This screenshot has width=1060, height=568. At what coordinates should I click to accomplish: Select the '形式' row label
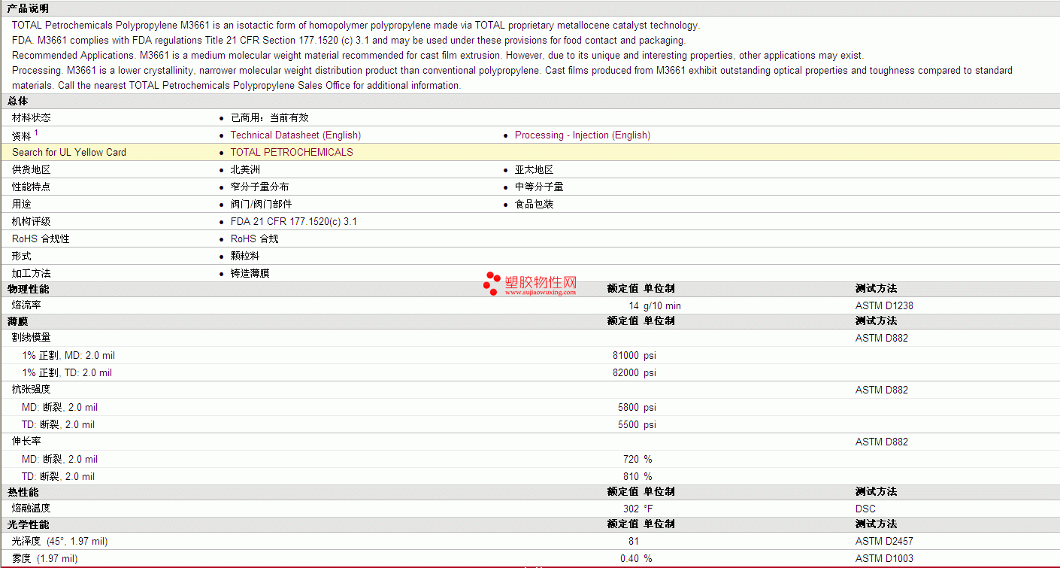click(x=22, y=256)
